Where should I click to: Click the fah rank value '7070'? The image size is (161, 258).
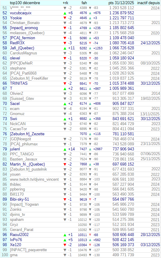pyautogui.click(x=83, y=134)
